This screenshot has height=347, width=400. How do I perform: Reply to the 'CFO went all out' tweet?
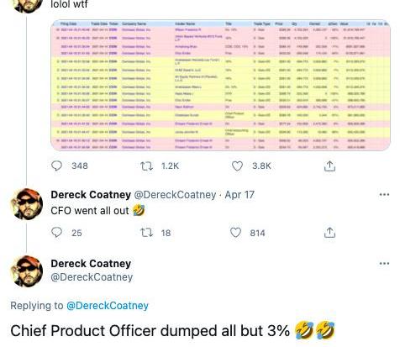[57, 233]
